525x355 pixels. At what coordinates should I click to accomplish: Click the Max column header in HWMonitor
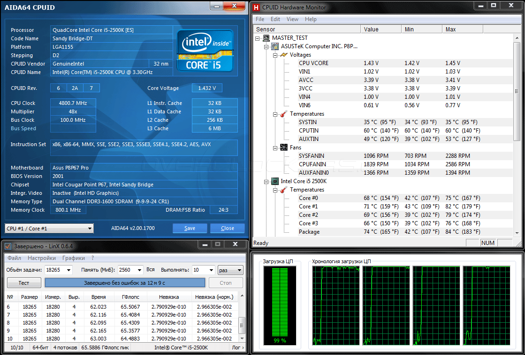click(x=463, y=30)
